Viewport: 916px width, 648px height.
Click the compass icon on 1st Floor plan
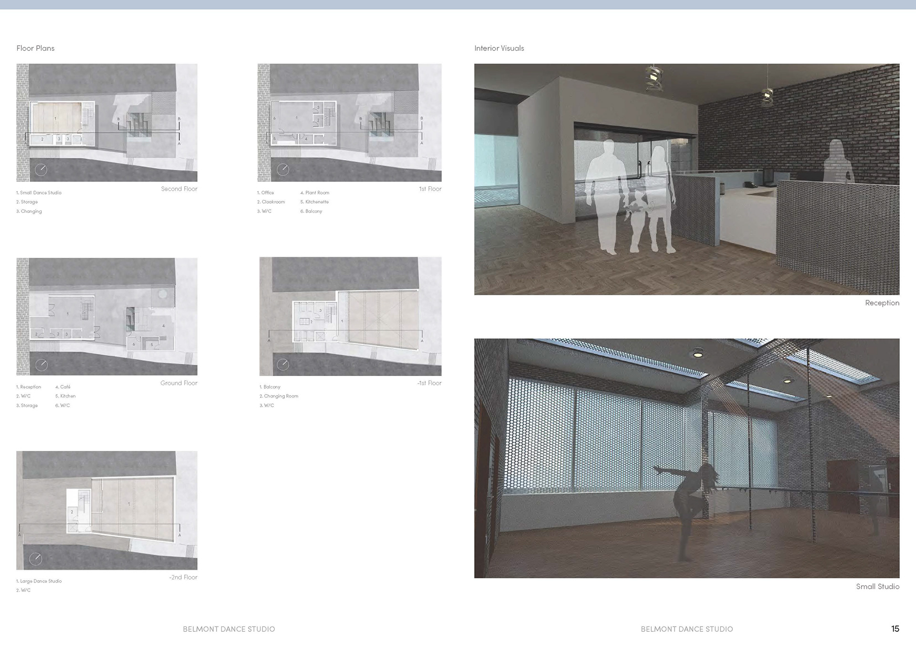[x=283, y=169]
